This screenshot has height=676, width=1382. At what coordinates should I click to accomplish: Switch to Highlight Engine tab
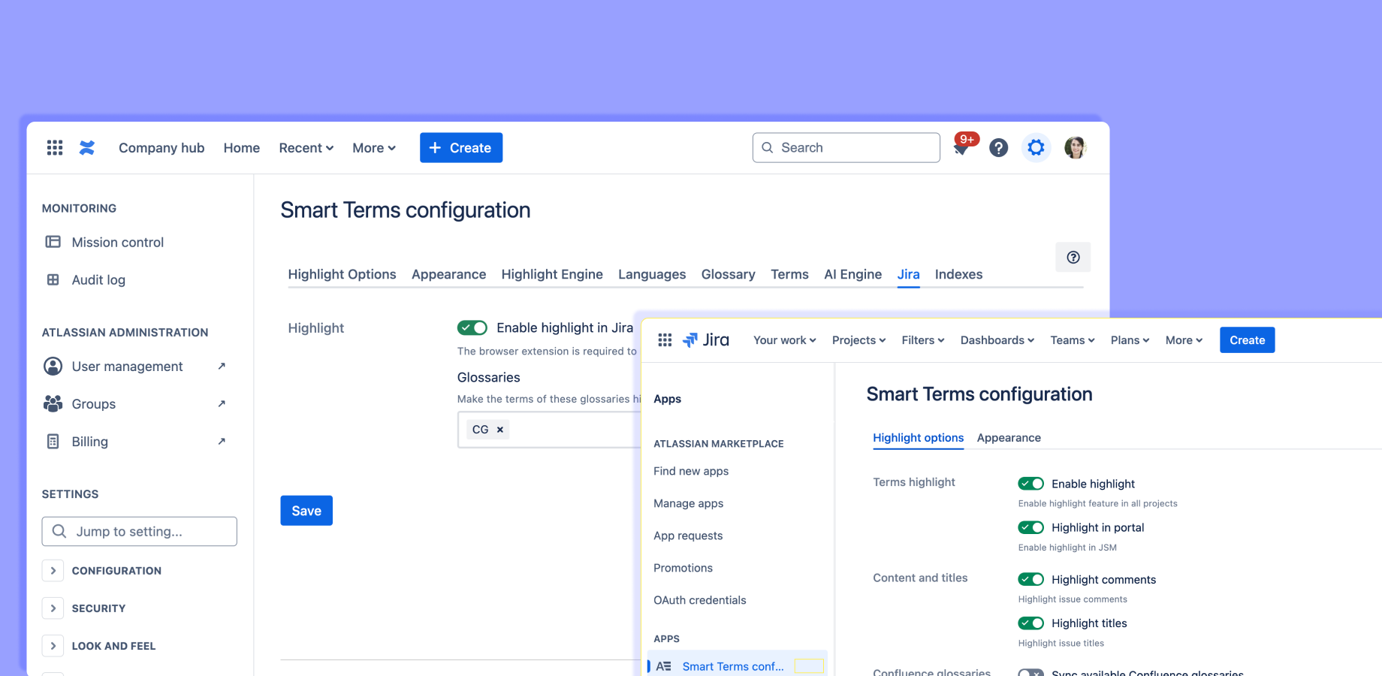point(552,274)
